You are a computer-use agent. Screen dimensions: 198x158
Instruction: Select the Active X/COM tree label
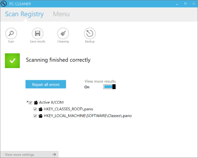[x=51, y=102]
